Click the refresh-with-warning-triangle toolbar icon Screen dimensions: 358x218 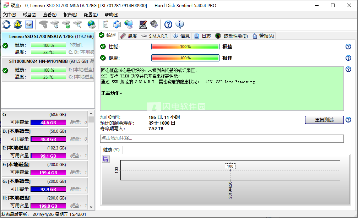(x=18, y=24)
